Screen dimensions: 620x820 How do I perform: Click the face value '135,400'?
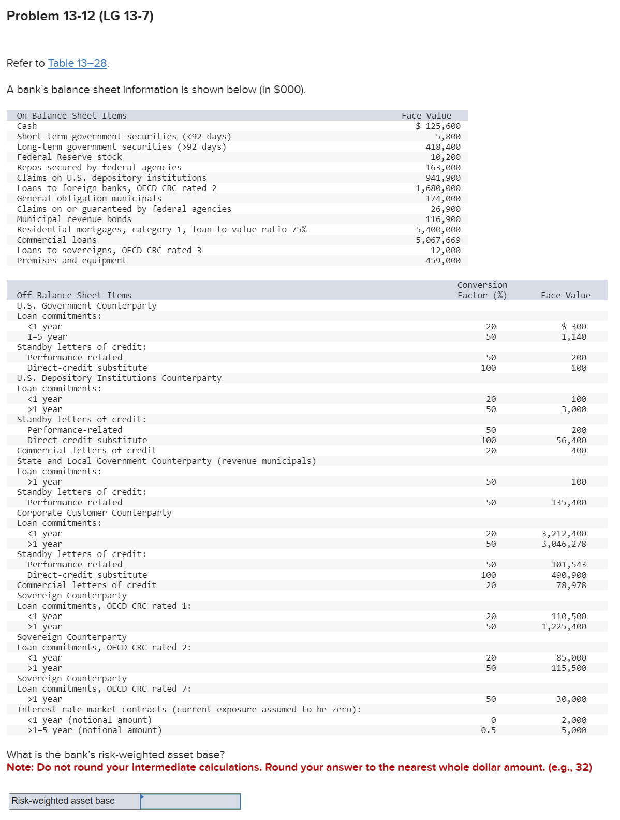coord(569,503)
